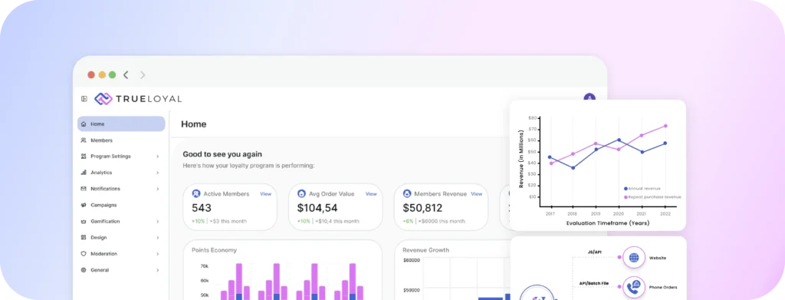The image size is (785, 300).
Task: Expand the Gamification menu chevron
Action: click(x=157, y=222)
